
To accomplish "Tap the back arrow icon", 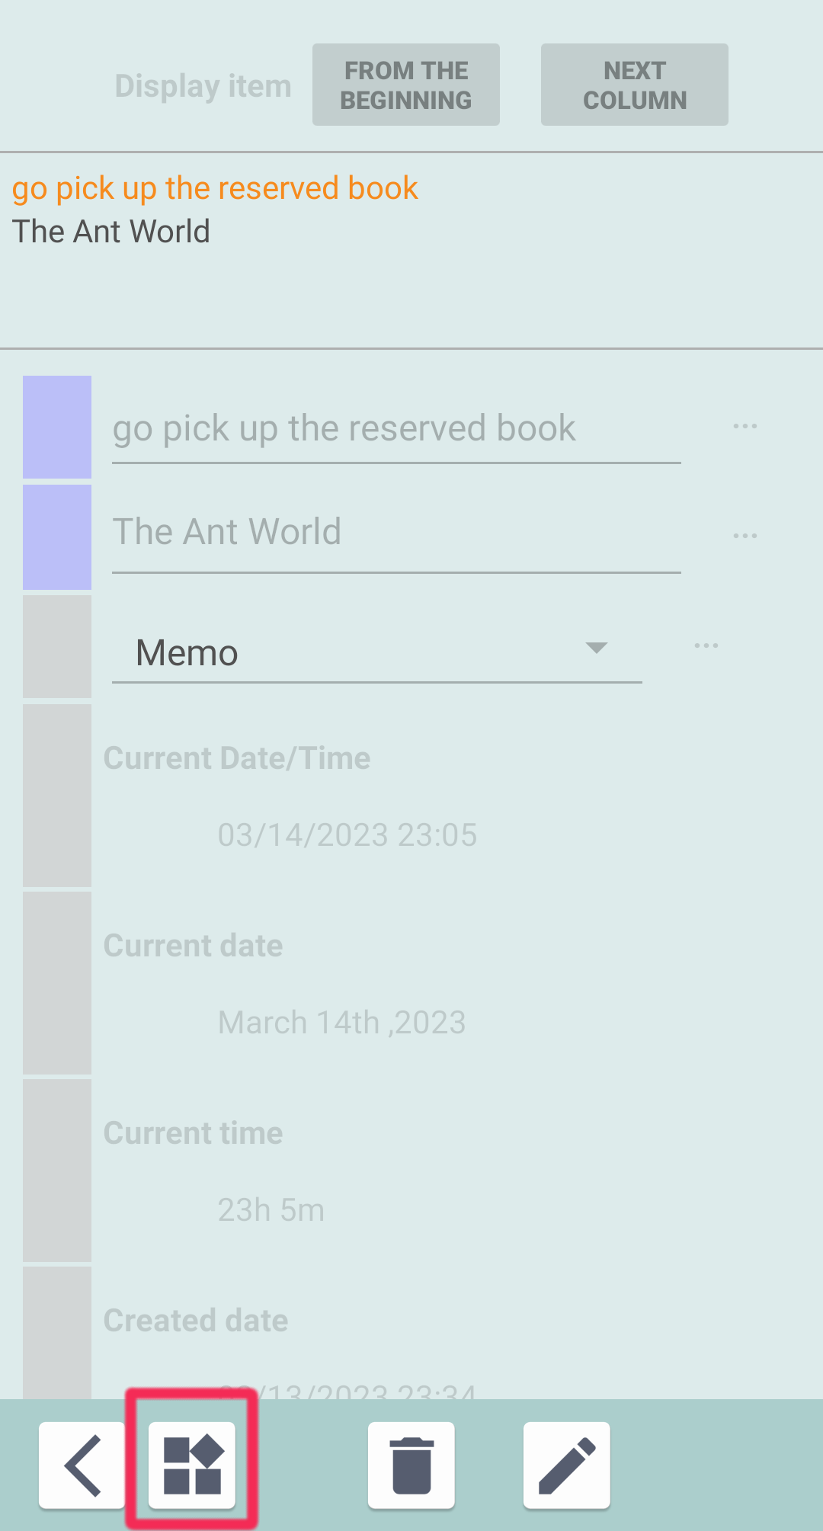I will click(x=82, y=1465).
